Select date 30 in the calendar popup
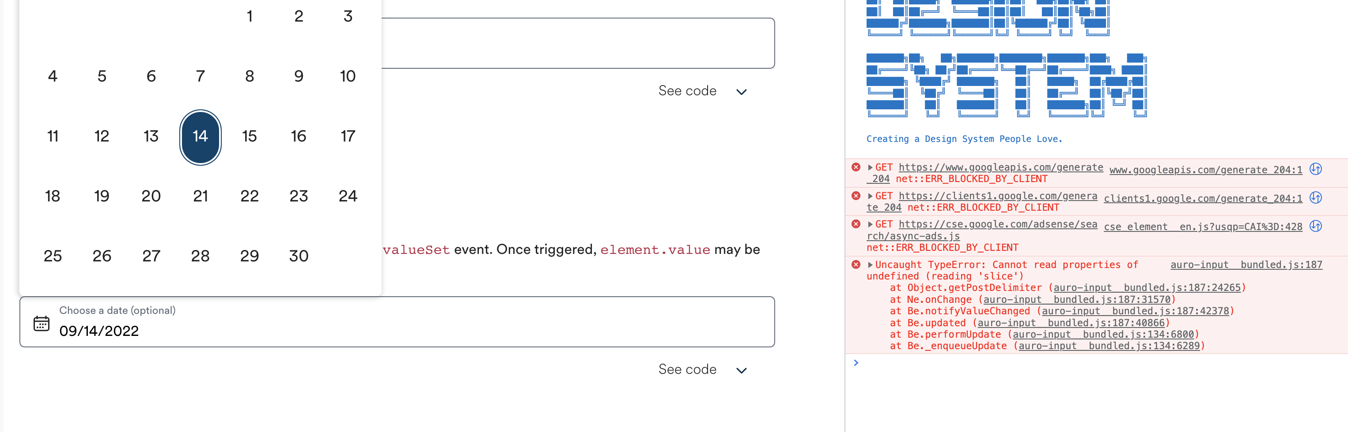This screenshot has height=432, width=1348. [x=299, y=255]
